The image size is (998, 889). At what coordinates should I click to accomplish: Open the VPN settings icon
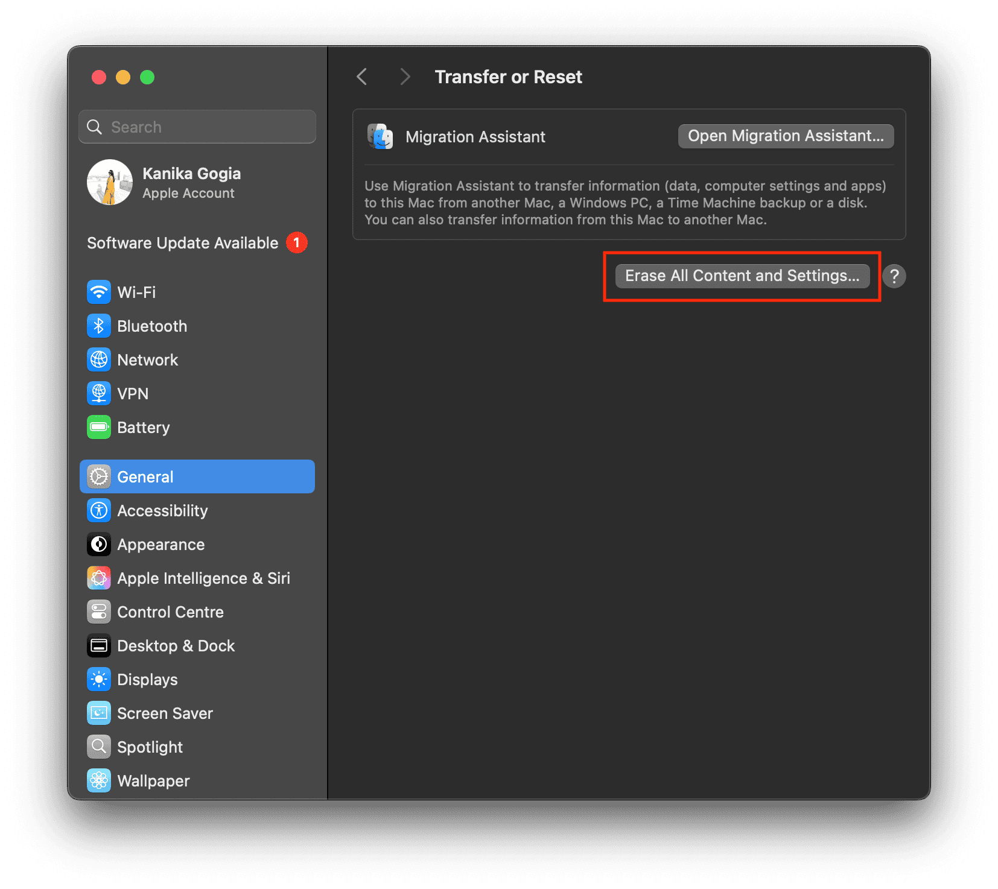pyautogui.click(x=99, y=394)
